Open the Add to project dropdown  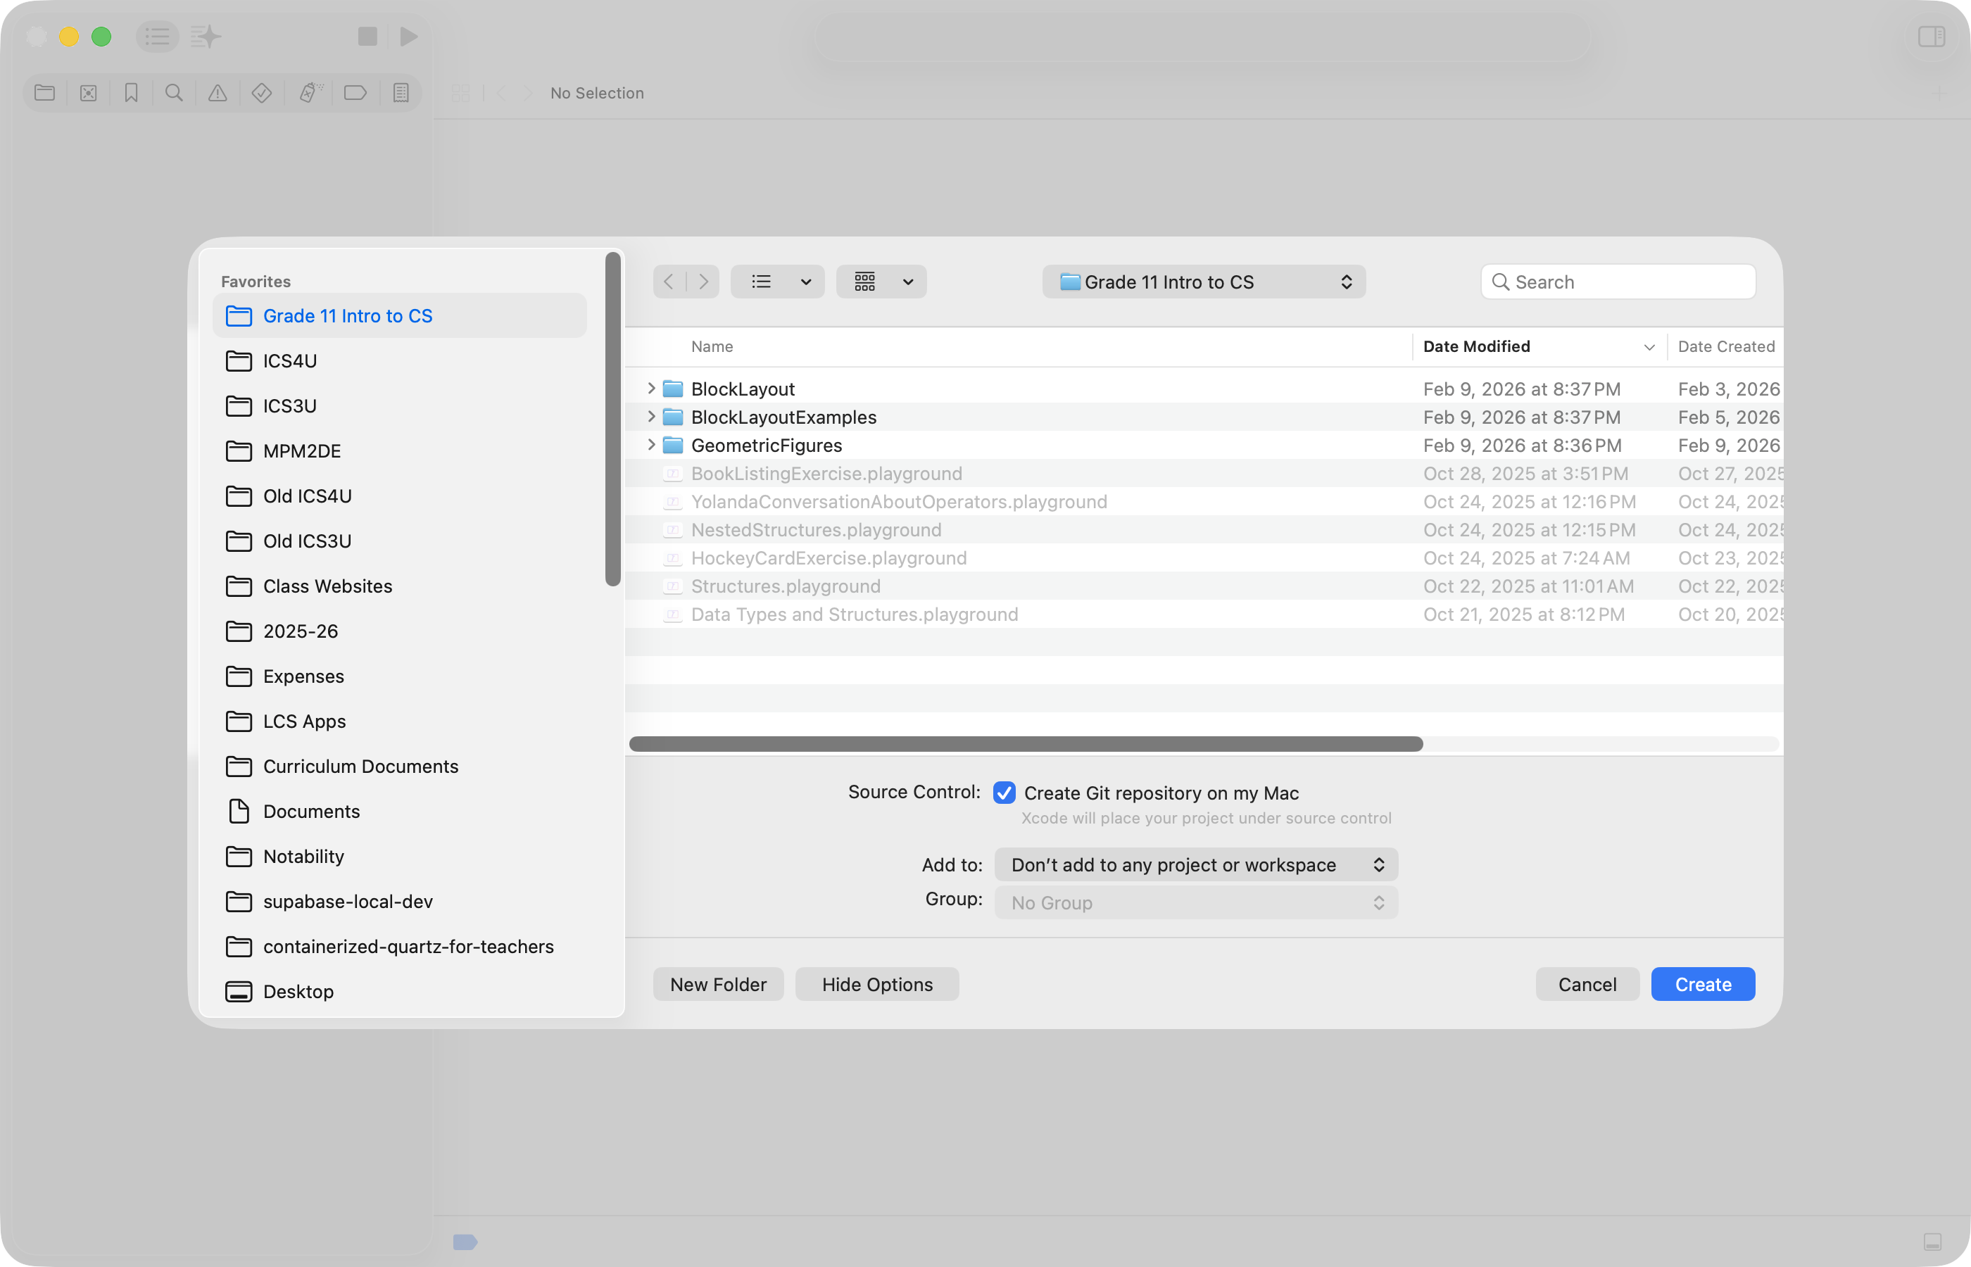pos(1195,864)
